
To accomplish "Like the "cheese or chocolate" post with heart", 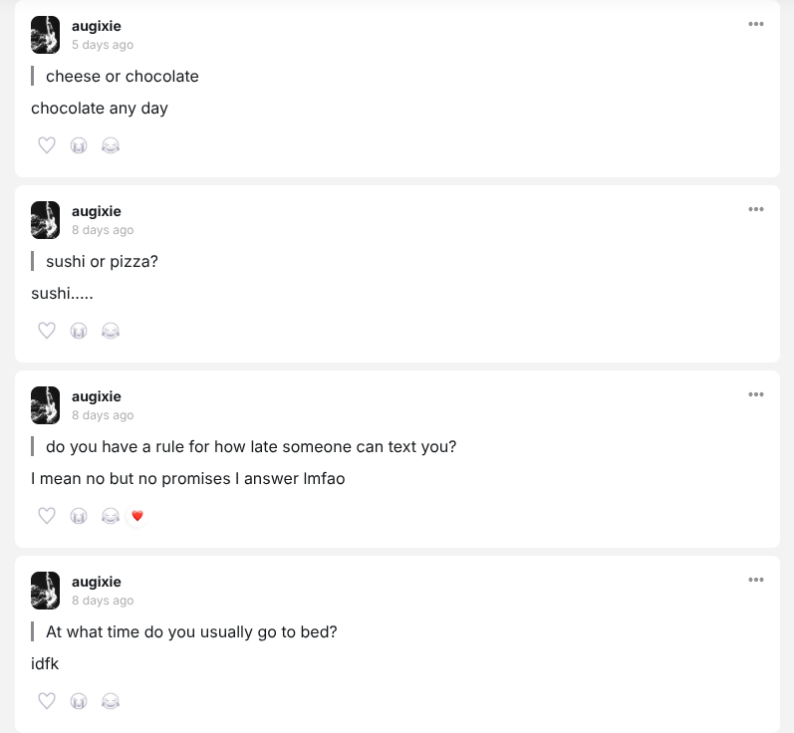I will pos(47,145).
